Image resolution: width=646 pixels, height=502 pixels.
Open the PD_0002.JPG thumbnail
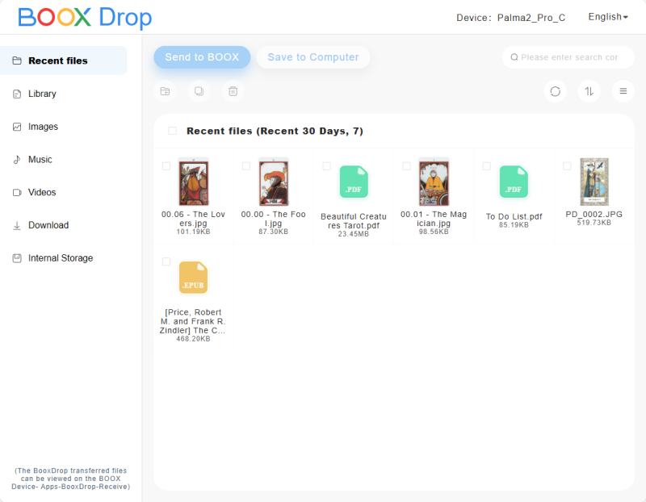(594, 182)
